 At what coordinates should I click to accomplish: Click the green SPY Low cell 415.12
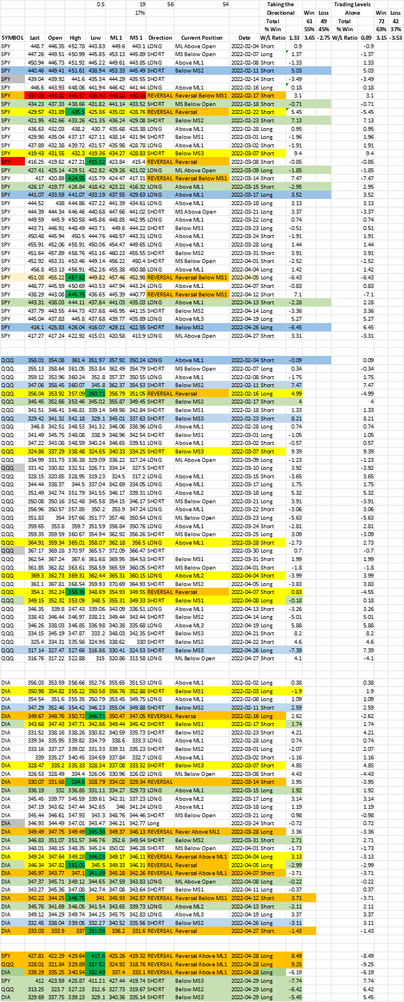click(96, 162)
